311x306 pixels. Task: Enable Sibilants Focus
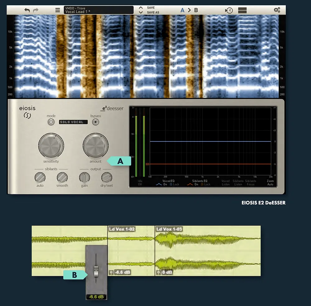[250, 183]
